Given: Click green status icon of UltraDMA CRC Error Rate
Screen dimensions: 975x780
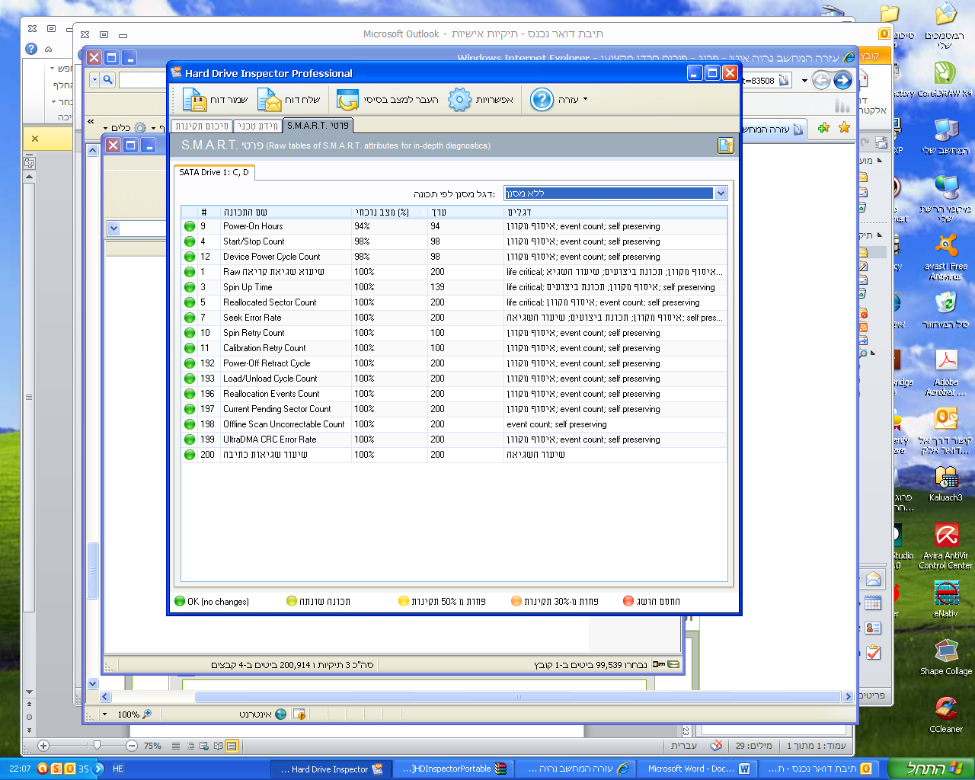Looking at the screenshot, I should click(x=190, y=440).
